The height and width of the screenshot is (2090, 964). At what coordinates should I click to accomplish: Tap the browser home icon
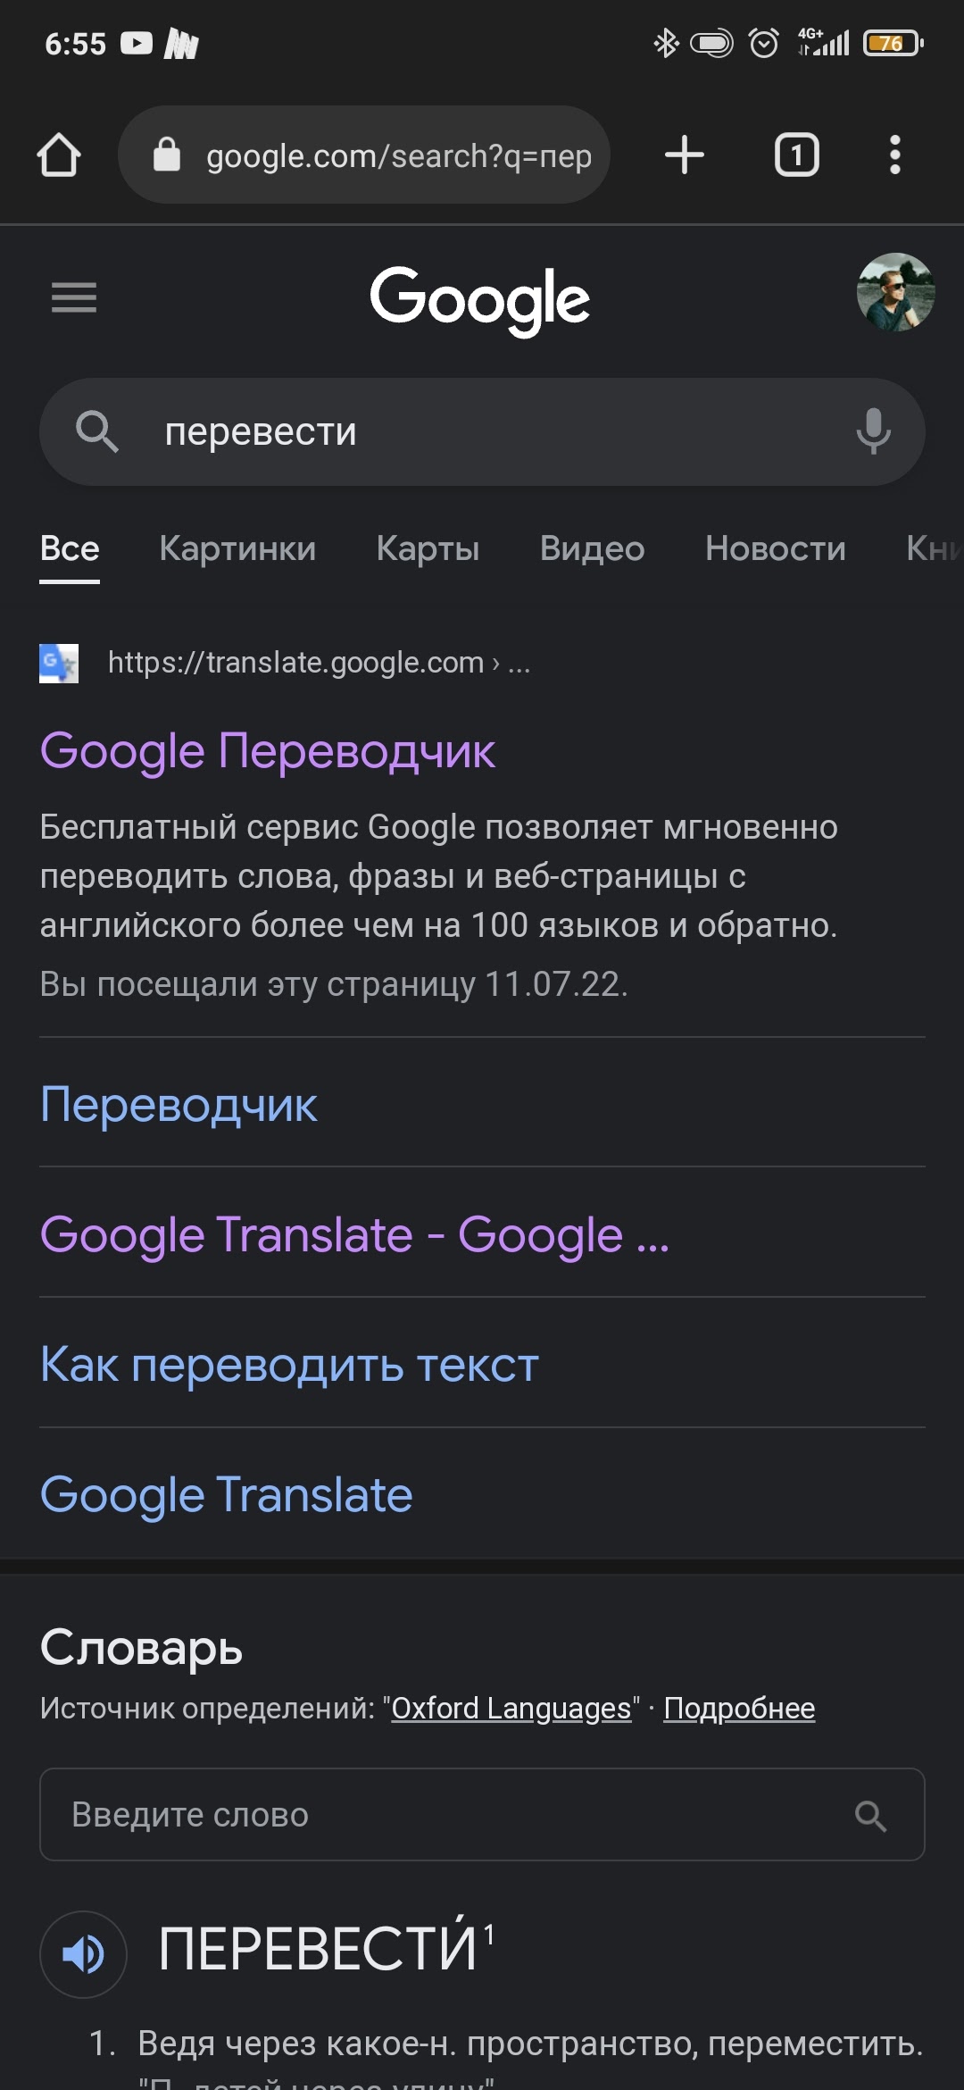(x=59, y=155)
